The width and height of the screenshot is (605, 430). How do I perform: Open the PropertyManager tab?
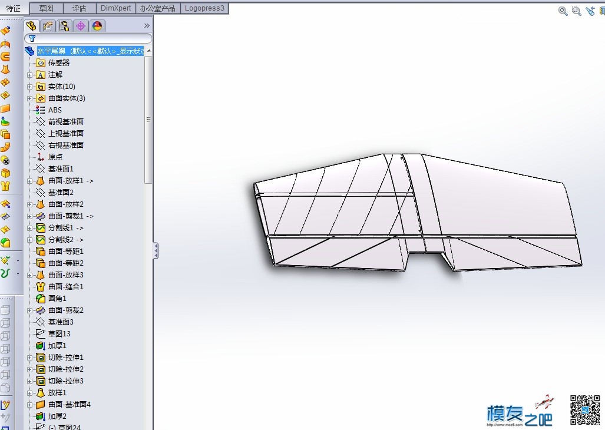(x=48, y=26)
